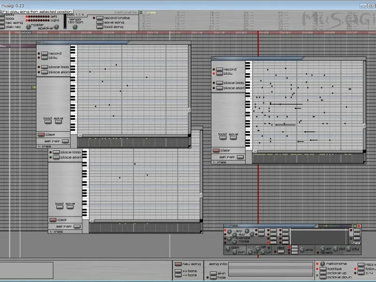Click the new song button
Viewport: 376px width, 282px height.
click(x=178, y=264)
